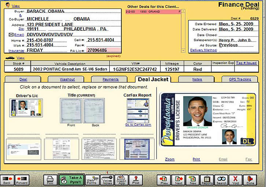Open Voice Notes microphone icon
The width and height of the screenshot is (266, 187).
click(x=107, y=180)
